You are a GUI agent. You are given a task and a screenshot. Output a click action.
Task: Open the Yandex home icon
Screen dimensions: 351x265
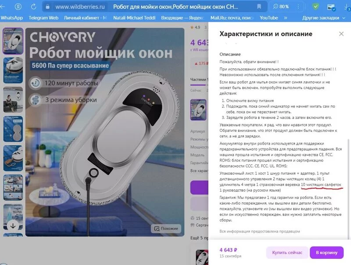coord(18,7)
